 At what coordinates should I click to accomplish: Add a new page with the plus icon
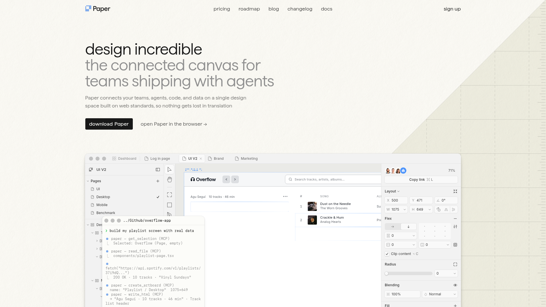click(x=158, y=181)
